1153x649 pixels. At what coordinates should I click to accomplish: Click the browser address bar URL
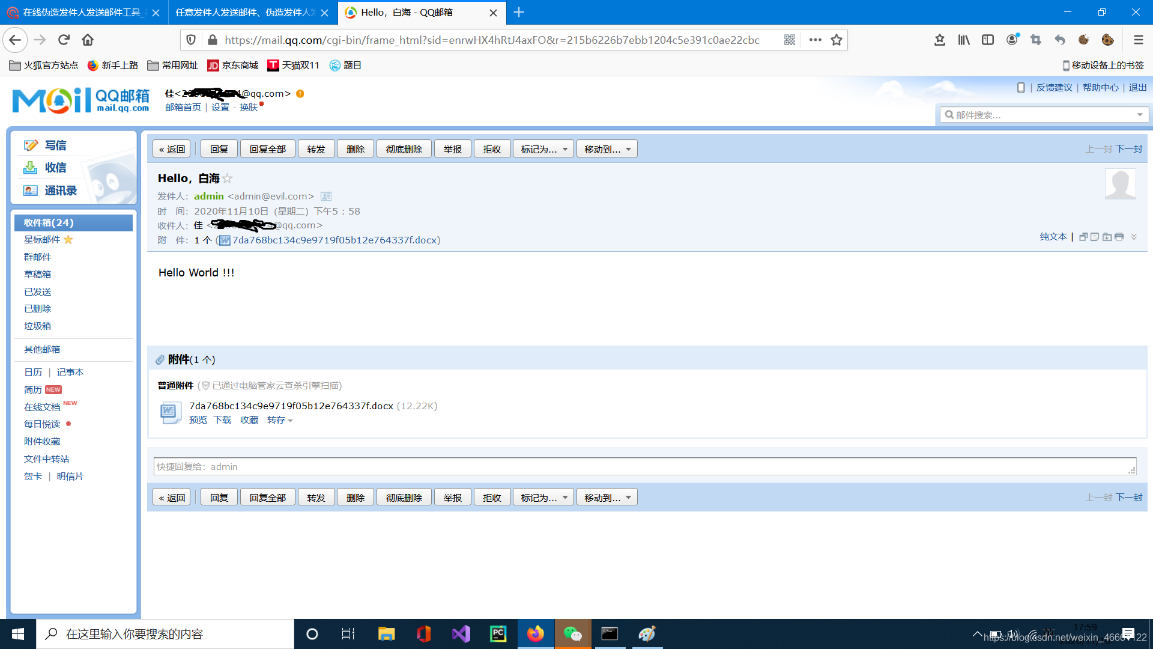492,40
